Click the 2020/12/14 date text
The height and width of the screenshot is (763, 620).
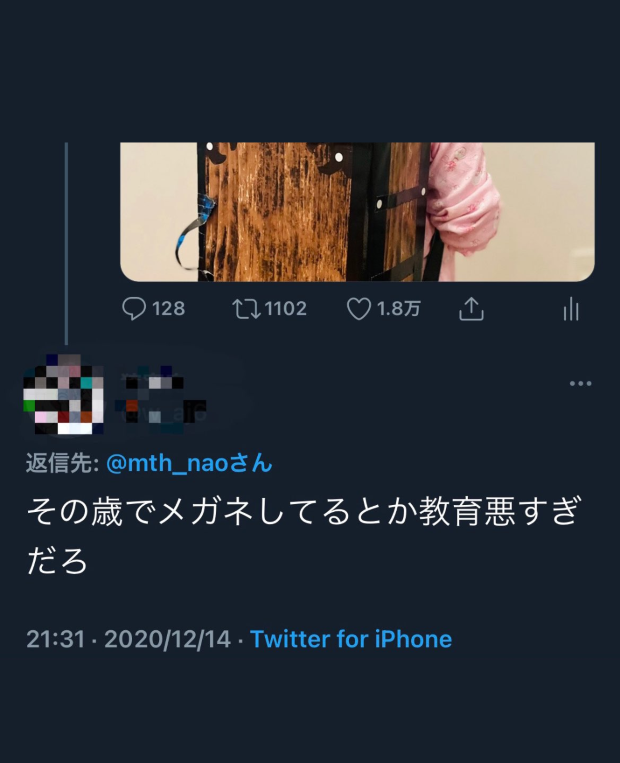[x=168, y=639]
